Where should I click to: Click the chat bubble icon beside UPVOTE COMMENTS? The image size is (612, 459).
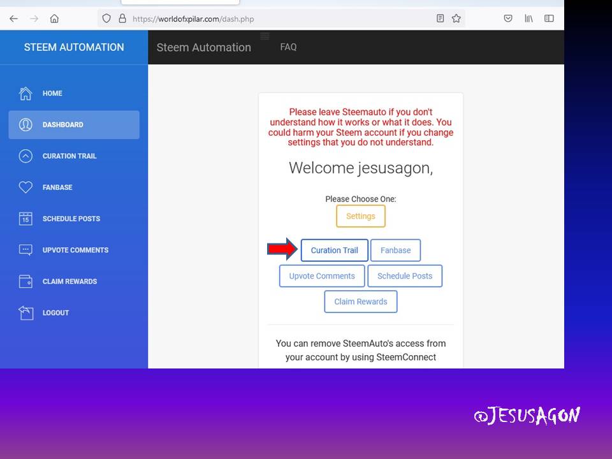[x=25, y=250]
